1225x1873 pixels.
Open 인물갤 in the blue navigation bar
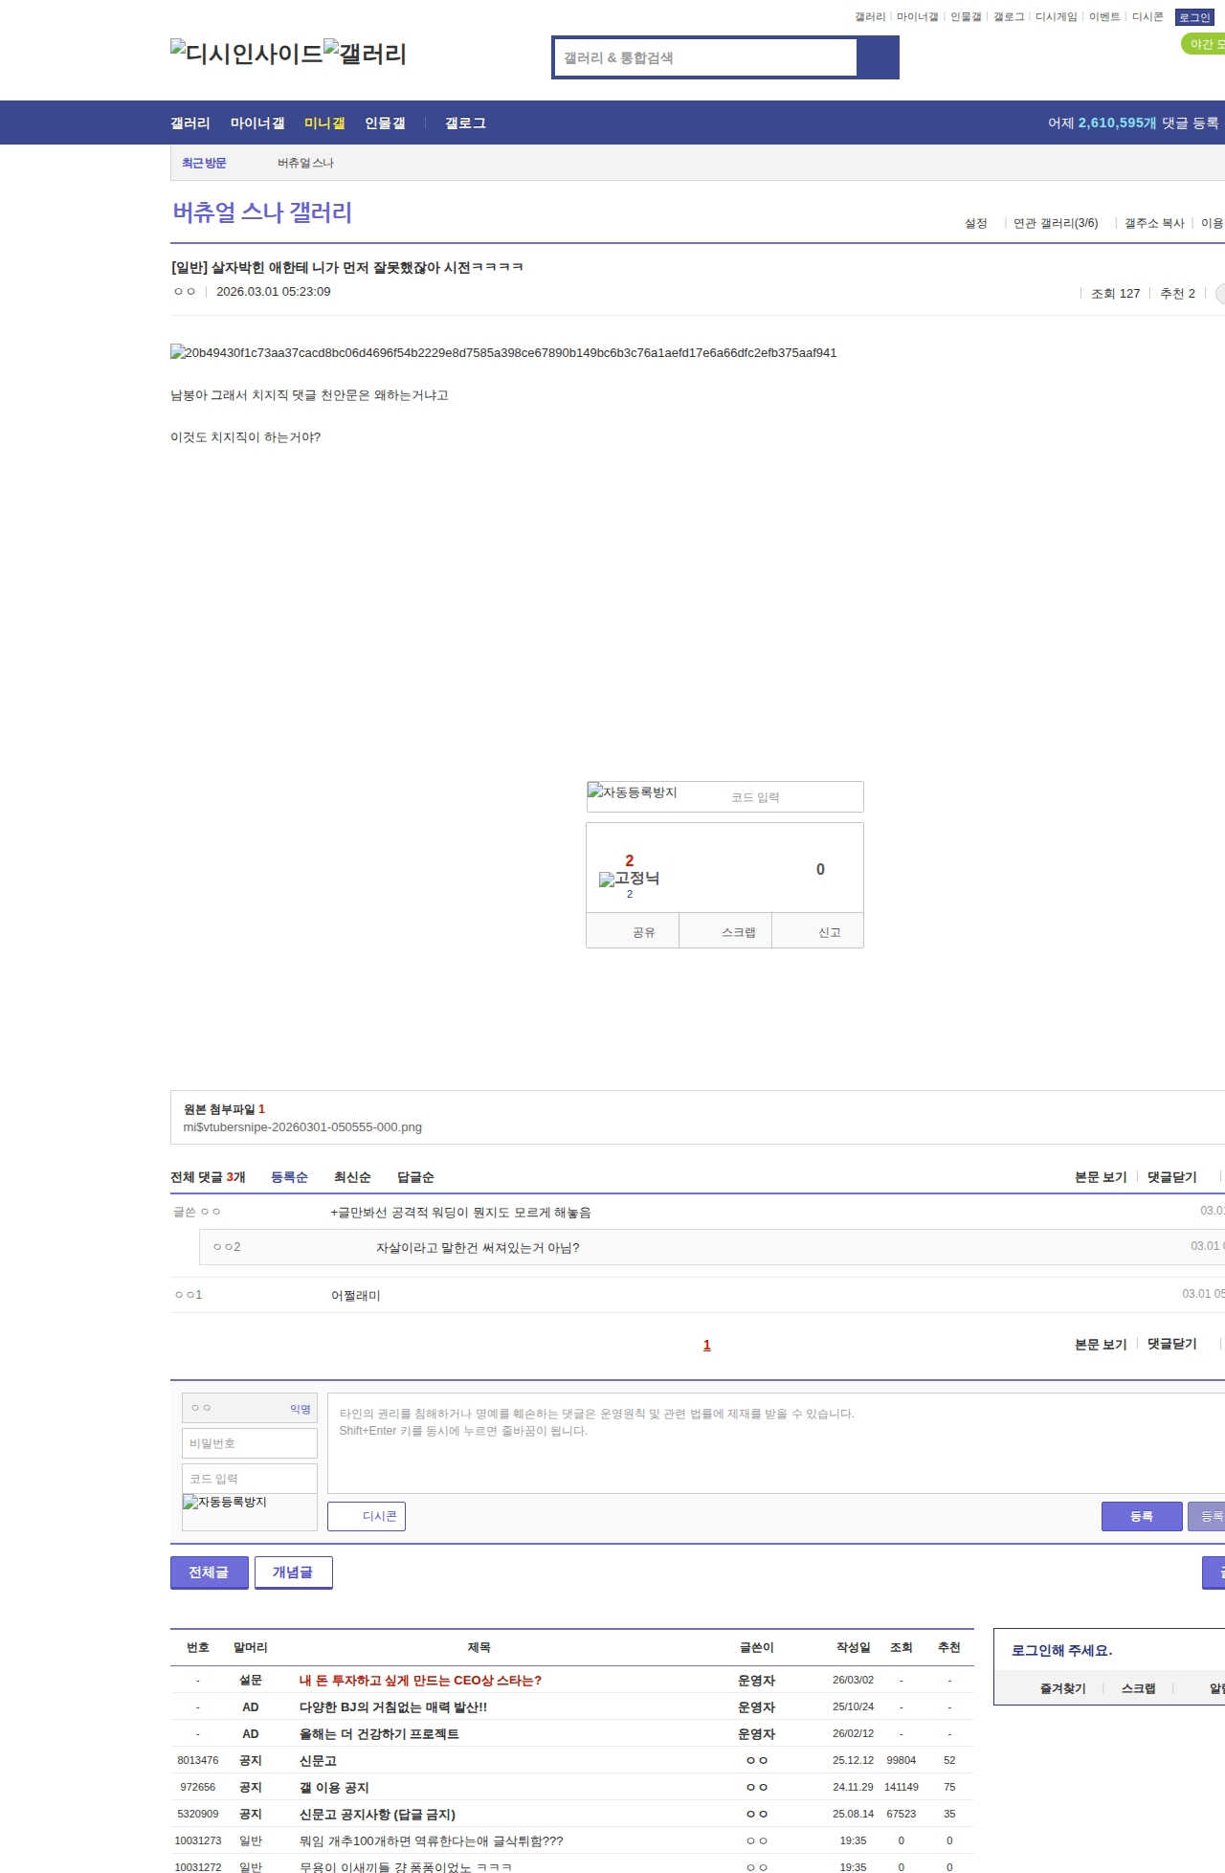tap(385, 123)
